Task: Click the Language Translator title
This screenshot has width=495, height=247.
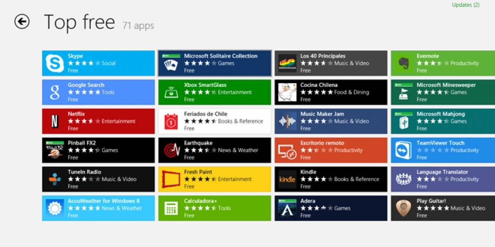Action: (442, 172)
